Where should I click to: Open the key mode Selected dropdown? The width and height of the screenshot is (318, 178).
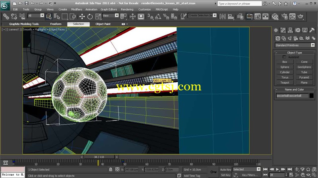(259, 169)
